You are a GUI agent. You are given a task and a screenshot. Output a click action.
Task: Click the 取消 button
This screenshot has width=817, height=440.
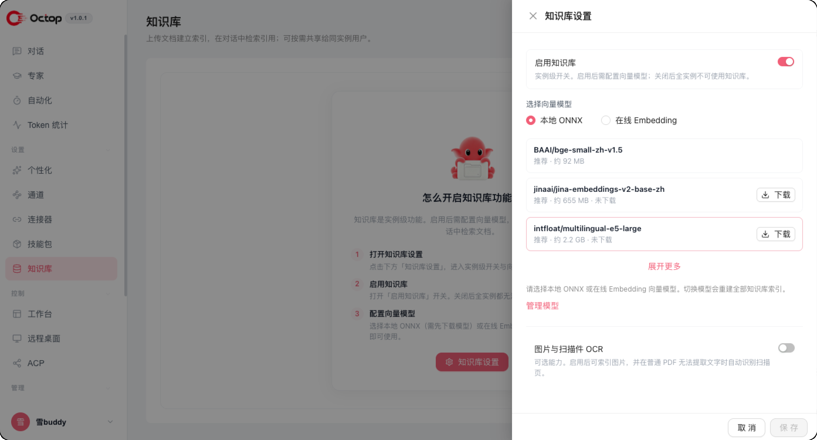click(x=747, y=428)
